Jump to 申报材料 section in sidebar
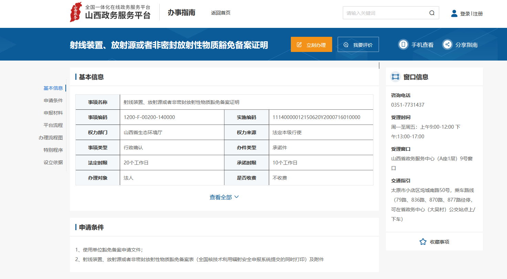Screen dimensions: 507x279 (53, 113)
